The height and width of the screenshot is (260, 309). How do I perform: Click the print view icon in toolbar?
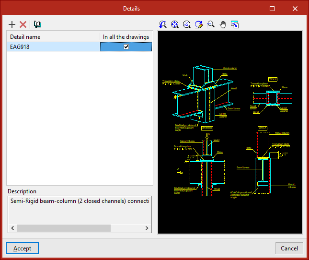click(235, 24)
